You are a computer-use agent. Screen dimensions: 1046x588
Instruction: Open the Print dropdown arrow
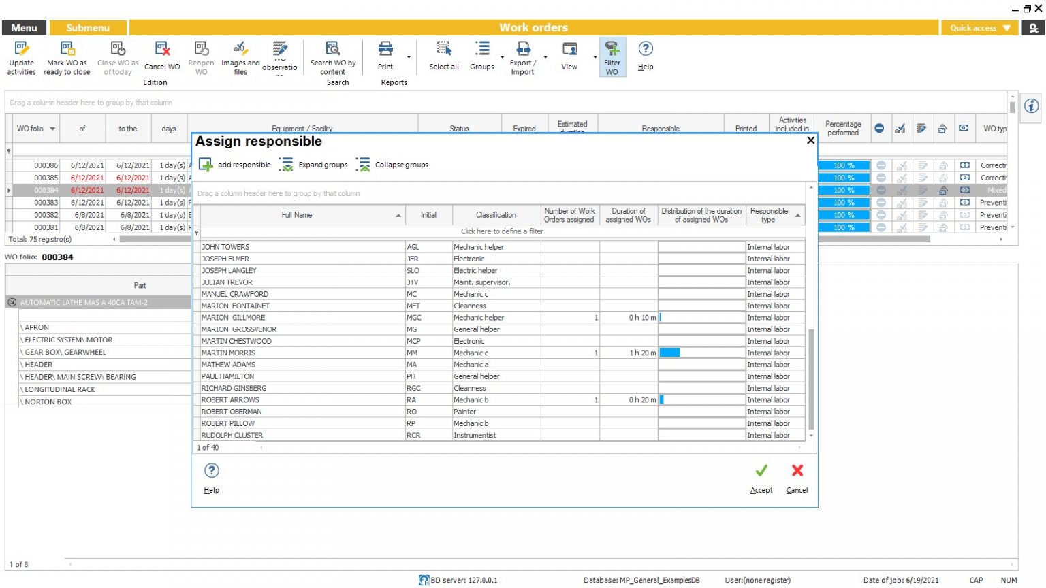[x=409, y=57]
